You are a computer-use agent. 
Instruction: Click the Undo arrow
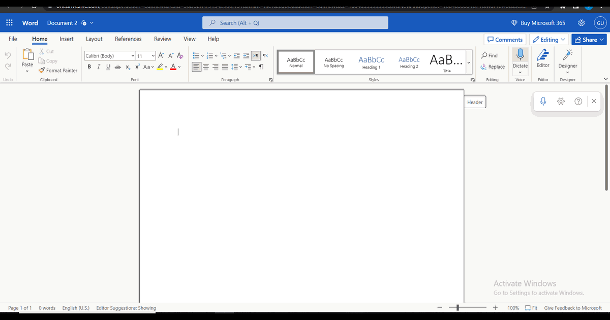(8, 55)
